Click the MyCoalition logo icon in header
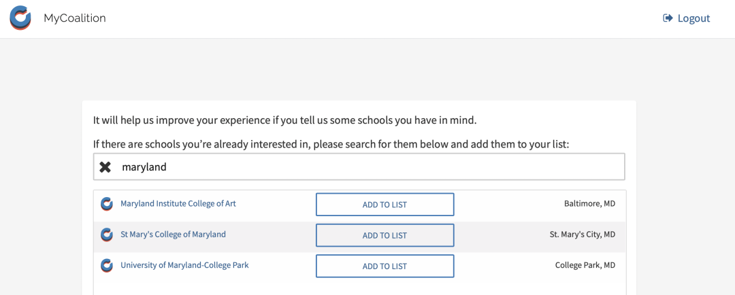The height and width of the screenshot is (295, 735). tap(20, 18)
